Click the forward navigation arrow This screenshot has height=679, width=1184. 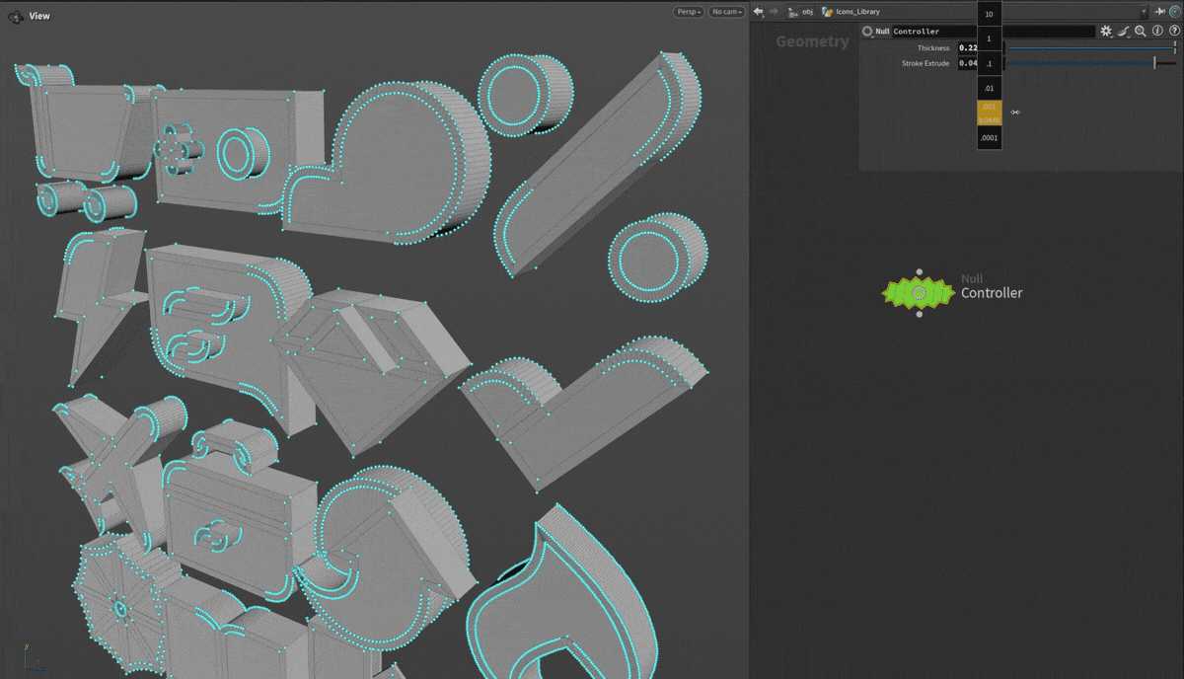[x=774, y=12]
